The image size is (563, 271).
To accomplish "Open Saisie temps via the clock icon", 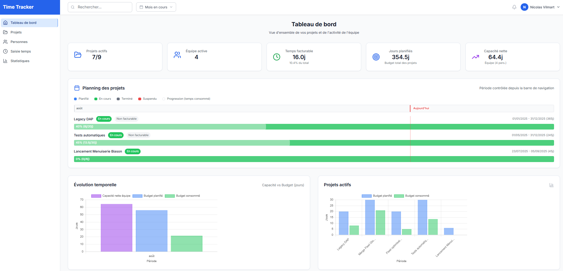I will tap(5, 51).
